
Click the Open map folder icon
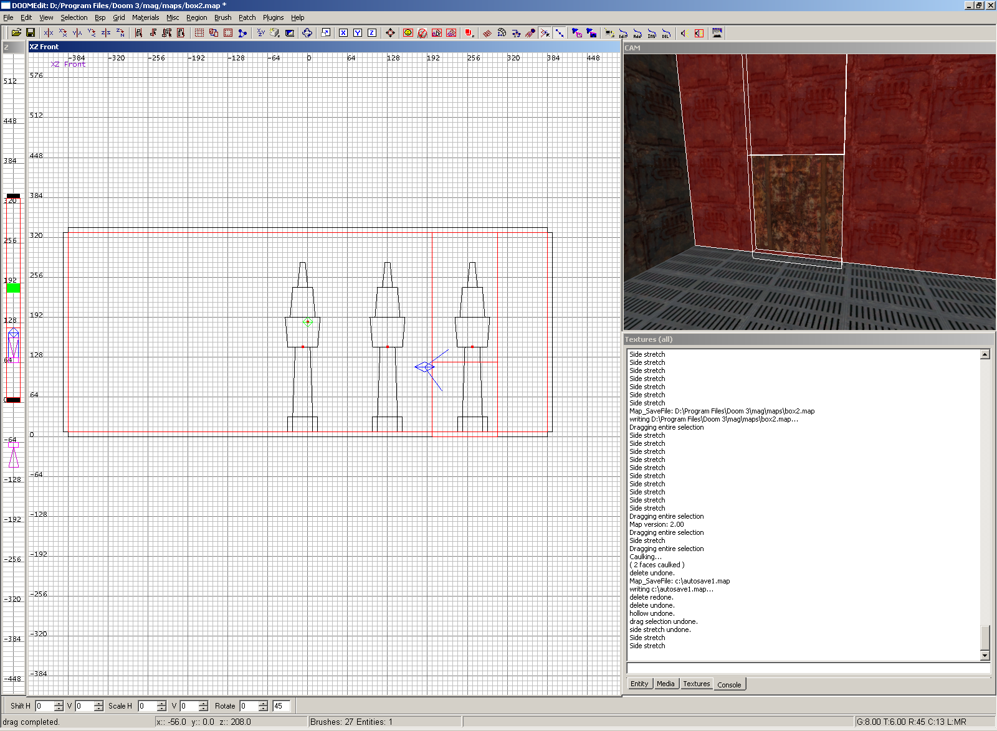pos(16,33)
